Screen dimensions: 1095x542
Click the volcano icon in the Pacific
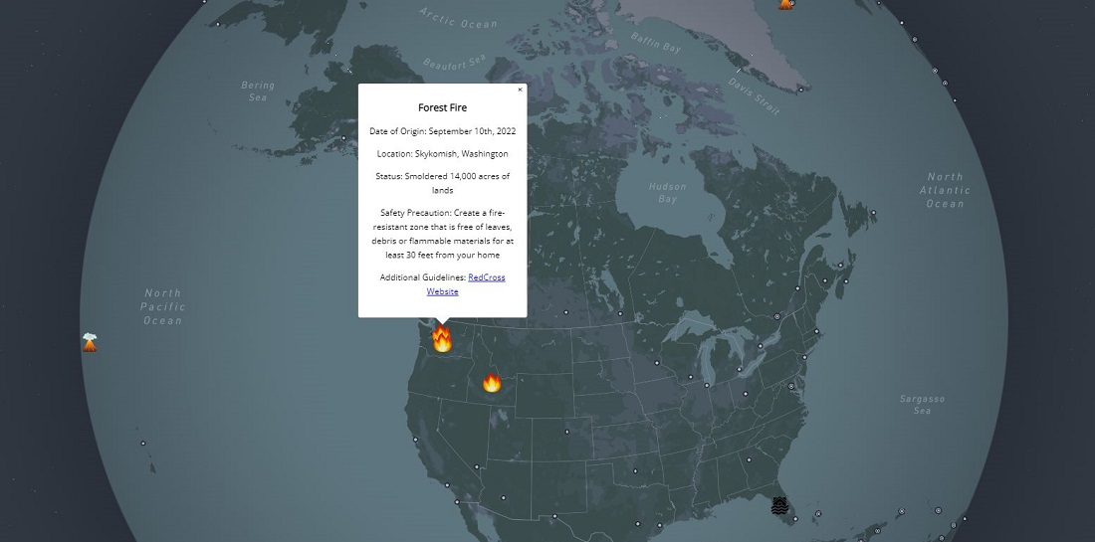click(90, 342)
